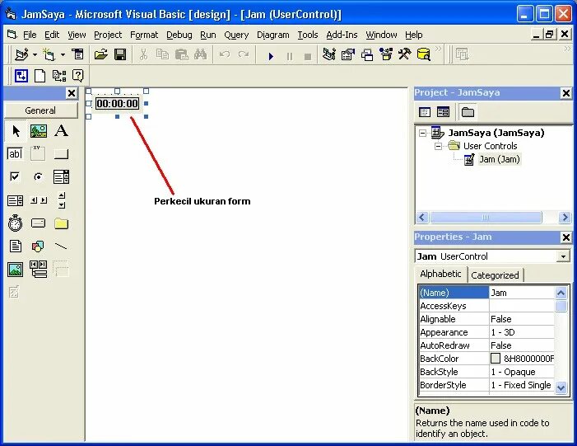This screenshot has width=577, height=446.
Task: Open Add Project dropdown arrow
Action: pos(35,55)
